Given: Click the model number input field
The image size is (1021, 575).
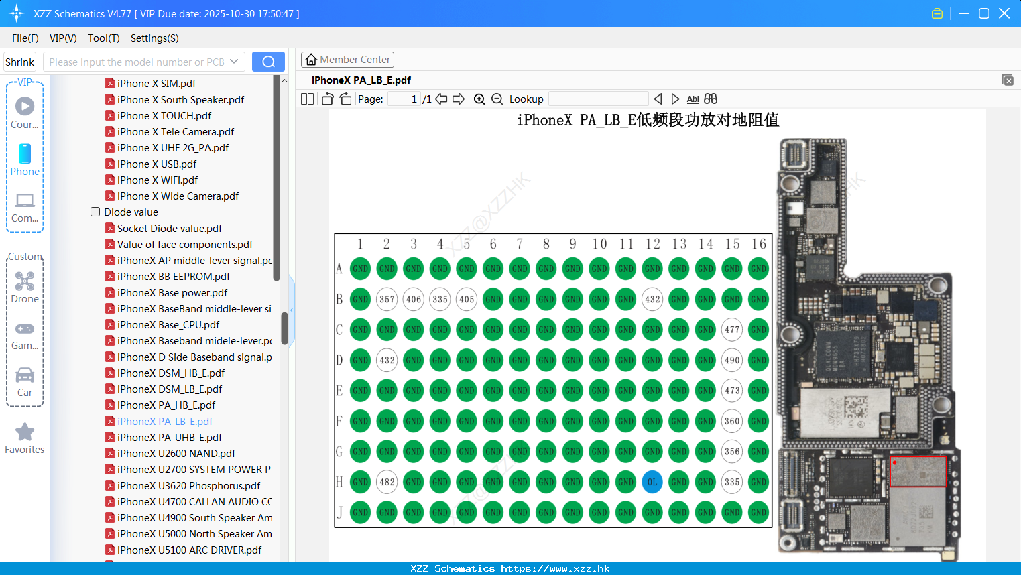Looking at the screenshot, I should pos(137,62).
